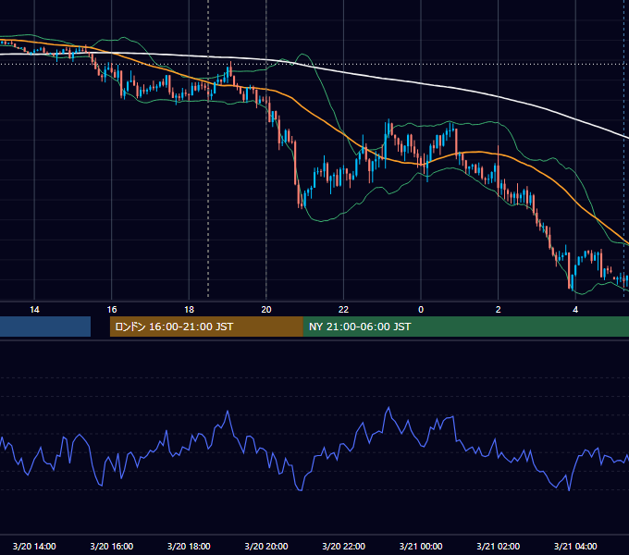Click the 3/20 18:00 label on oscillator axis

[189, 546]
